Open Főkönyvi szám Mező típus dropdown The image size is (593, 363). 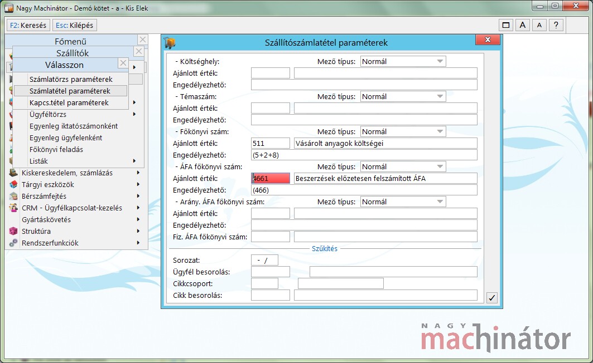click(403, 132)
